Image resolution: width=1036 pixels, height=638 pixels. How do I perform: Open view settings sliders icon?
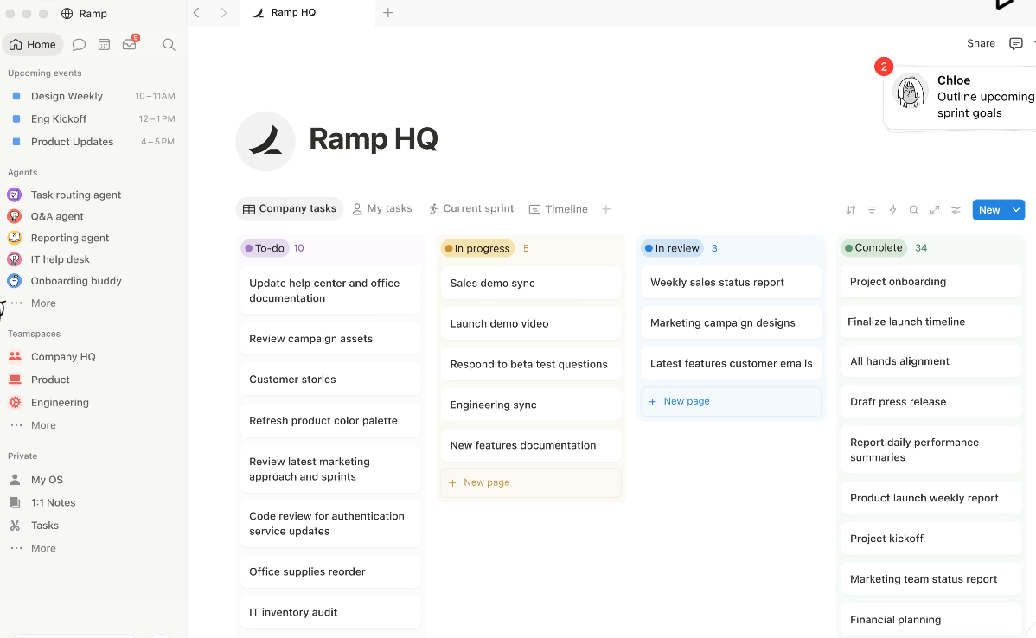coord(956,210)
